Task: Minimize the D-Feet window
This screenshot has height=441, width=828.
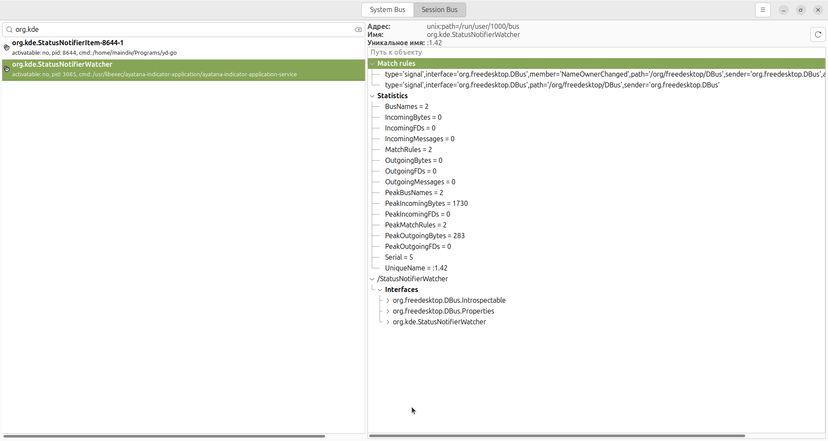Action: (x=784, y=10)
